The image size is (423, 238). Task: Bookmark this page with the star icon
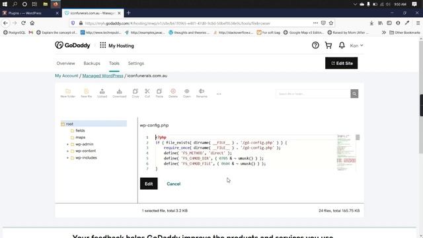point(331,23)
